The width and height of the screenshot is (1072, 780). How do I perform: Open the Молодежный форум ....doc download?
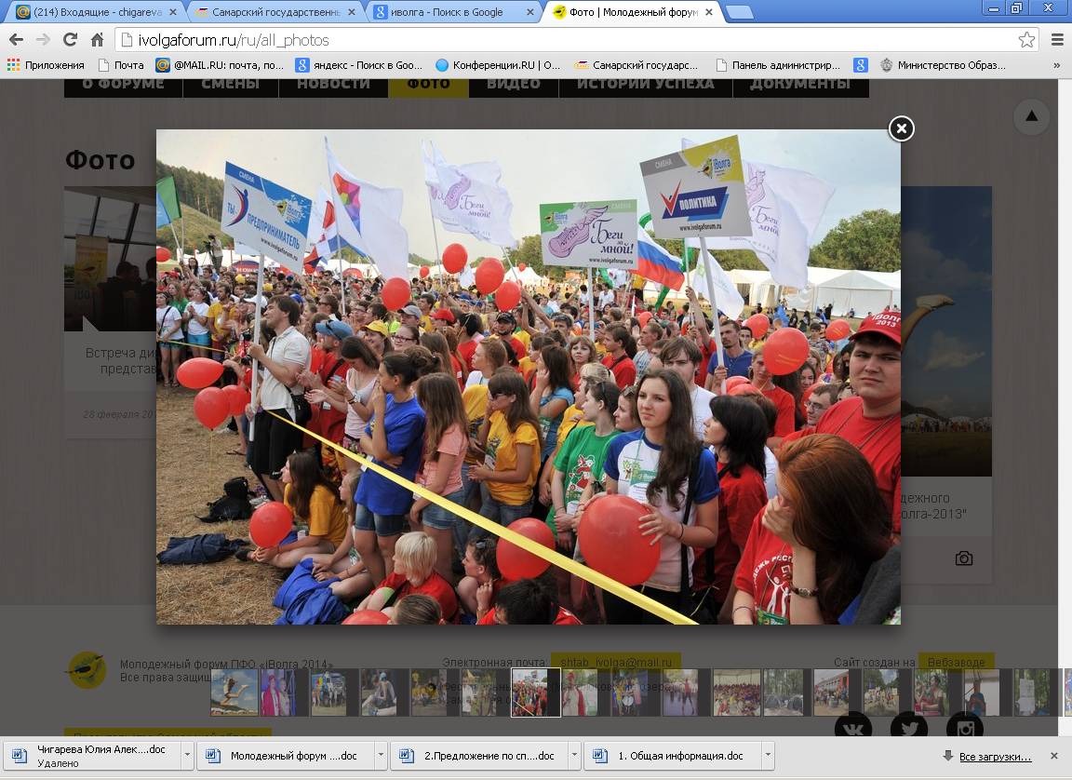[287, 756]
